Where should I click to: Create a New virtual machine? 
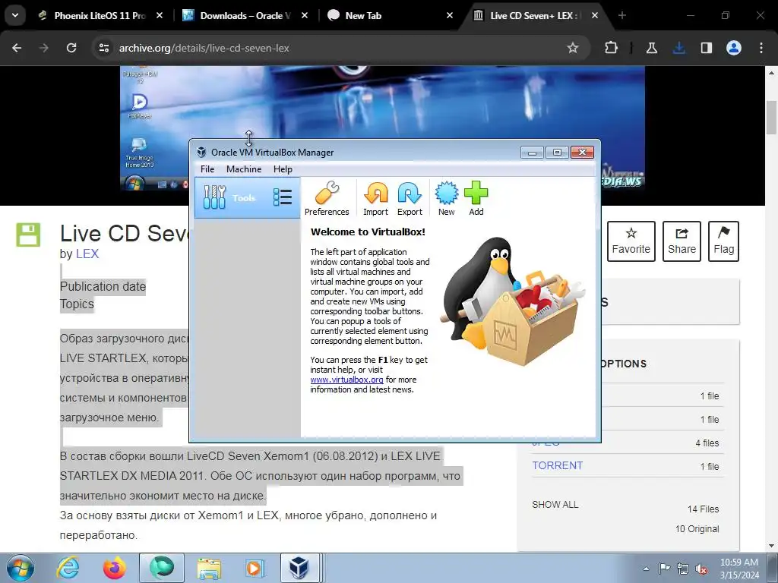(446, 198)
